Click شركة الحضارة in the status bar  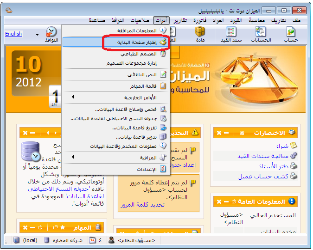[x=63, y=240]
